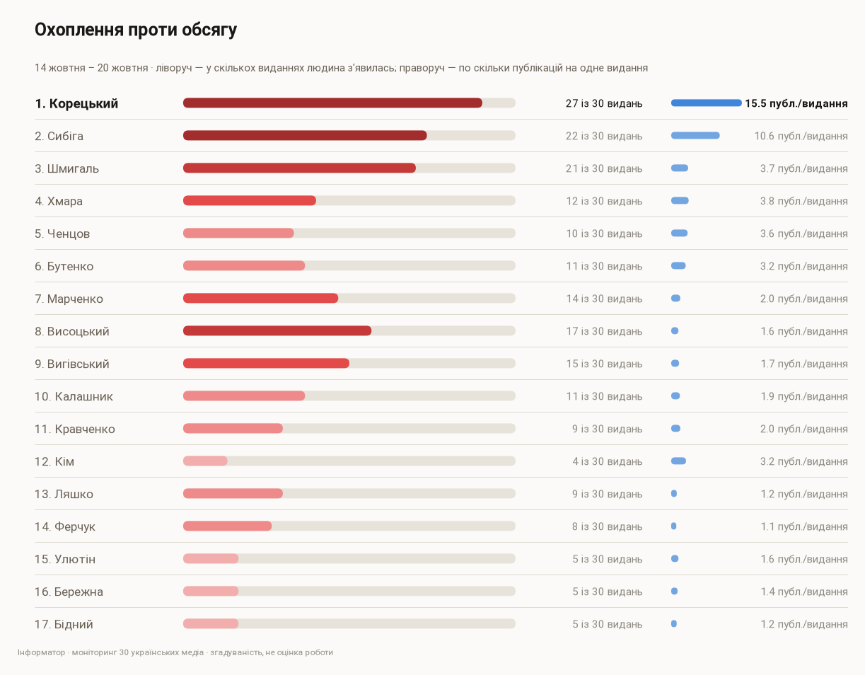Click Марченко's name in the ranking

tap(69, 299)
